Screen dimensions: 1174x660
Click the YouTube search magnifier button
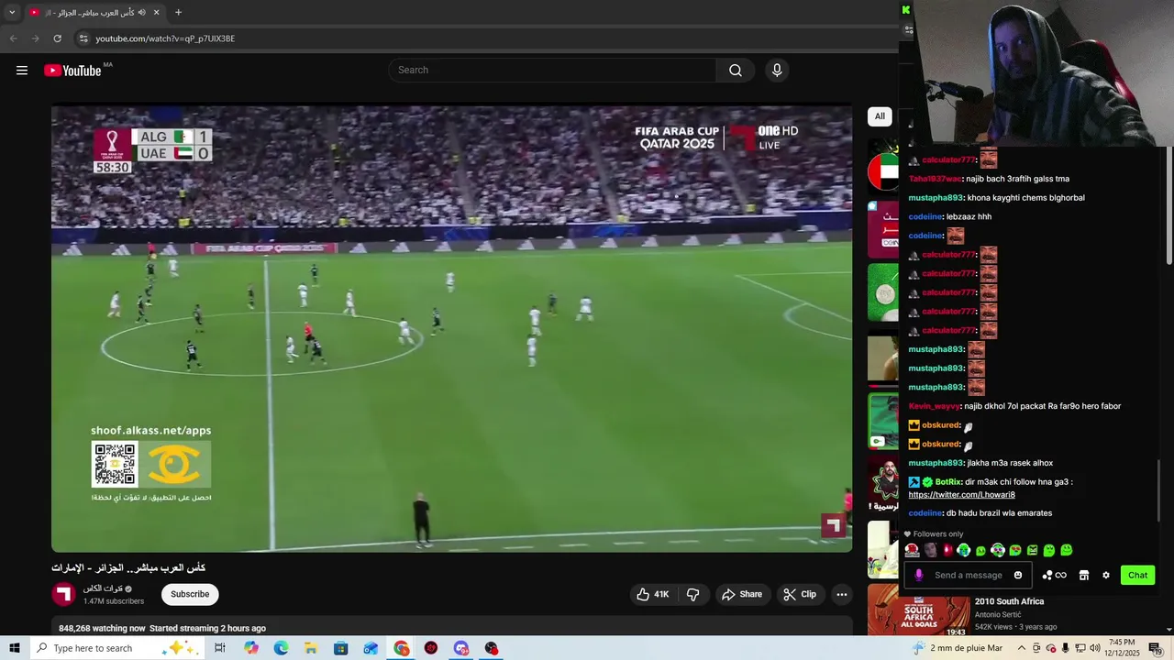(736, 71)
